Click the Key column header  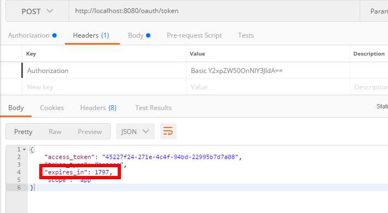(x=31, y=54)
